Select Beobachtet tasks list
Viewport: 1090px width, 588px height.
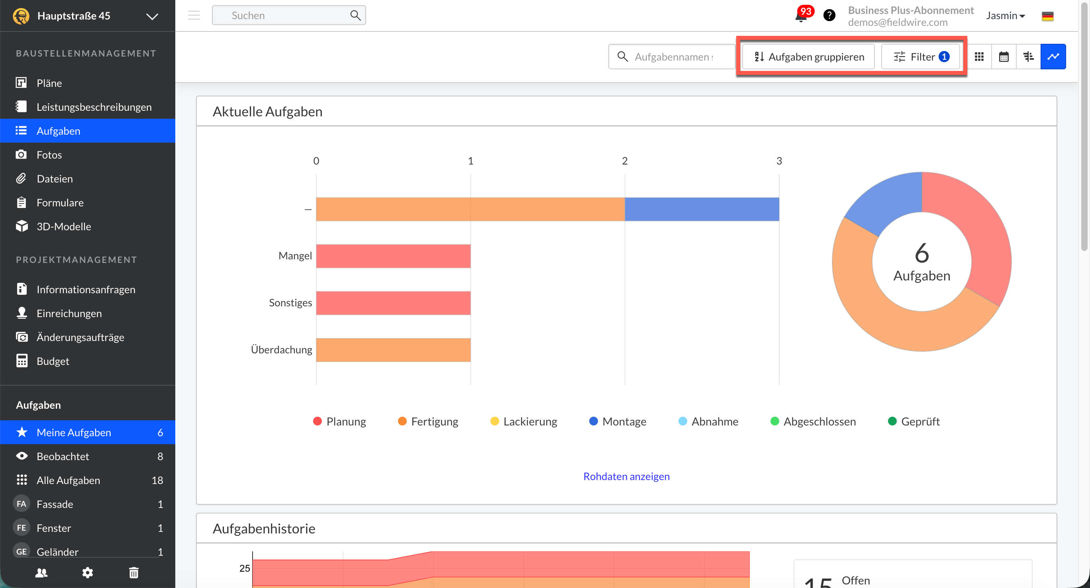pos(63,456)
